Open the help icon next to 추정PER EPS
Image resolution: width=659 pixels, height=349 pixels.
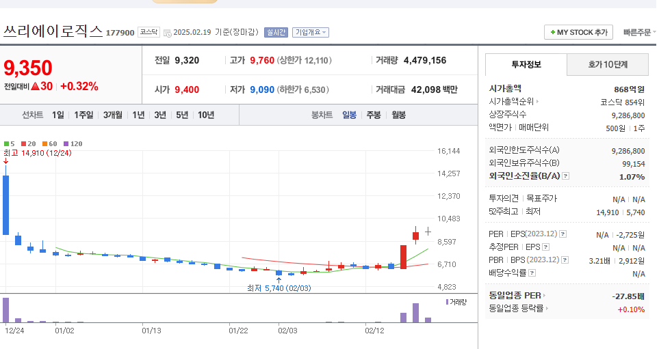tap(546, 247)
